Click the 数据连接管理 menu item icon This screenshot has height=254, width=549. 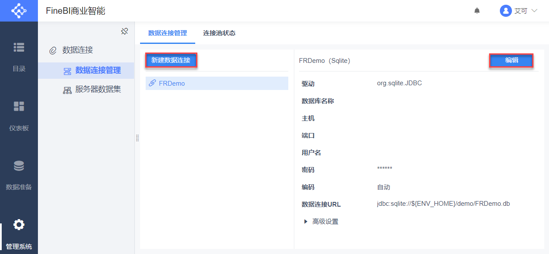coord(67,71)
